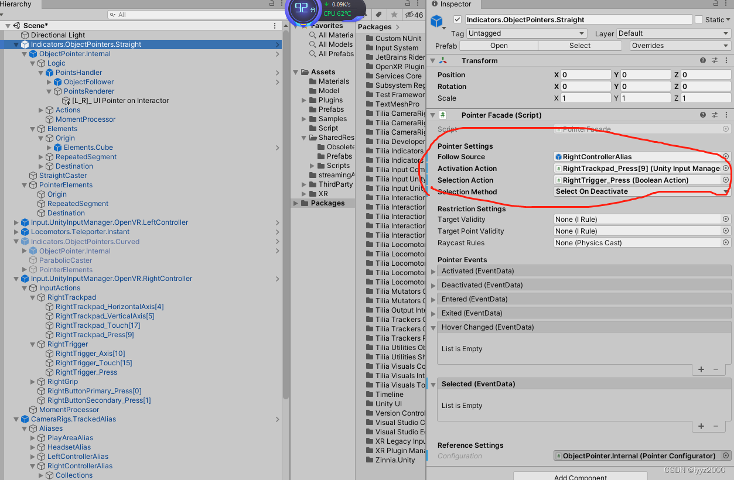Open object picker for Selection Action
The height and width of the screenshot is (480, 734).
(x=726, y=180)
